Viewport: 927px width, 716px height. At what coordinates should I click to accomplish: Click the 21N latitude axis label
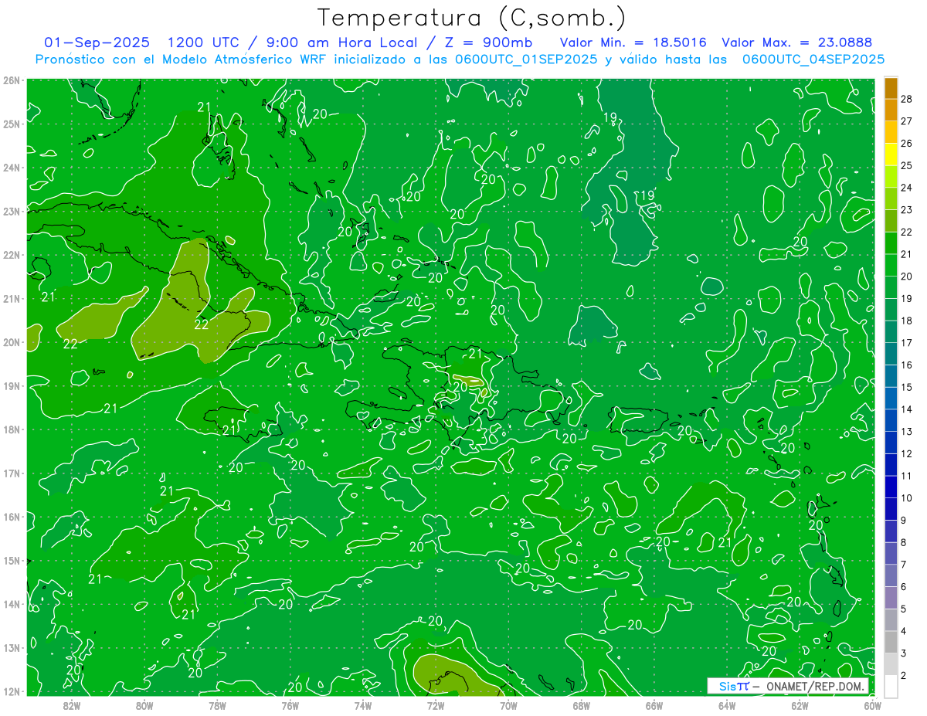click(11, 298)
